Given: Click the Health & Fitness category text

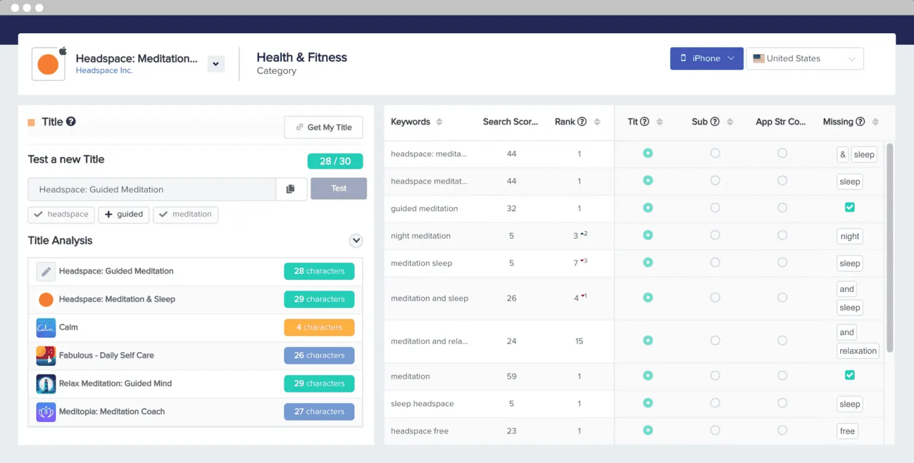Looking at the screenshot, I should [x=302, y=58].
